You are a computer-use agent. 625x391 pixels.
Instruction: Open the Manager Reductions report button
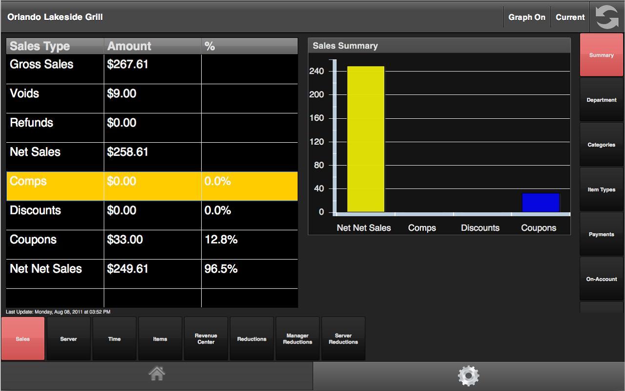(x=297, y=339)
